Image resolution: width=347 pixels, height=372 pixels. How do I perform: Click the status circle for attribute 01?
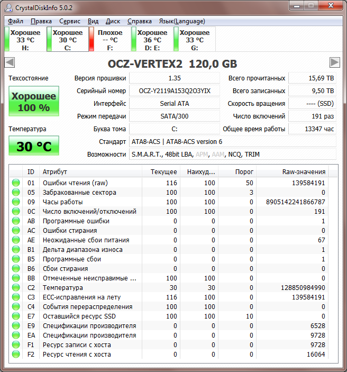click(16, 183)
